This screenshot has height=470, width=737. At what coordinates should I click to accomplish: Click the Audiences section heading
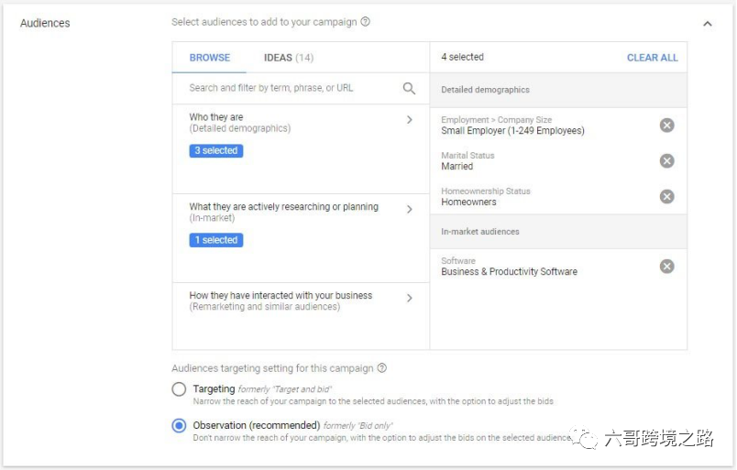[45, 23]
